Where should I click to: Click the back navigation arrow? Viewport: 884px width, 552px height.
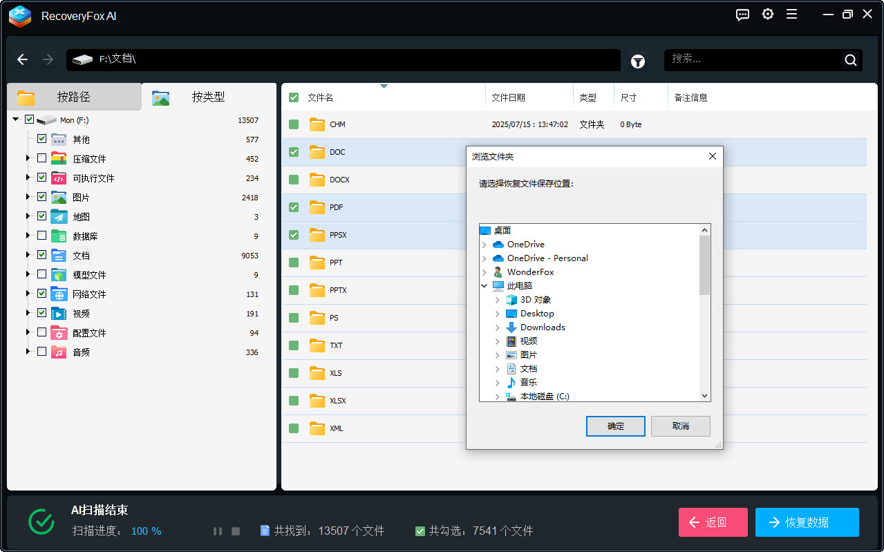click(x=22, y=59)
